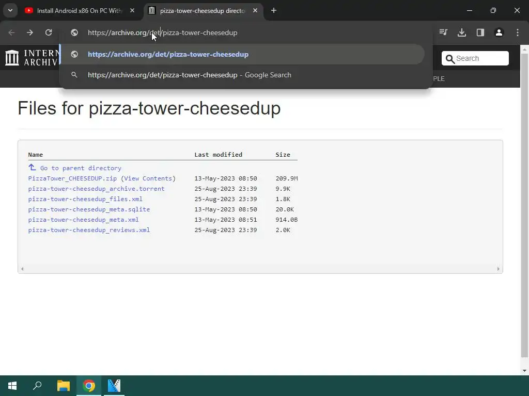Viewport: 529px width, 396px height.
Task: Reload the current page
Action: tap(49, 32)
